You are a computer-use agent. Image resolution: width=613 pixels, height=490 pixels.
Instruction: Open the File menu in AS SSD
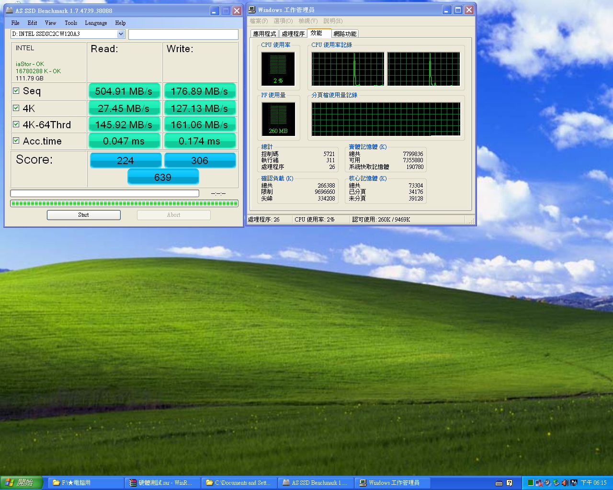coord(15,23)
